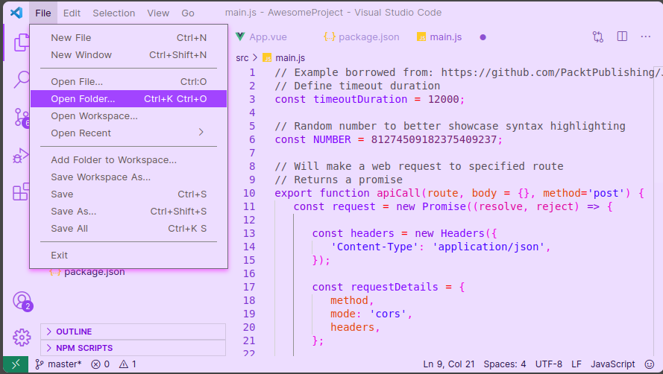The height and width of the screenshot is (374, 663).
Task: Click the remote window indicator in status bar
Action: click(16, 364)
